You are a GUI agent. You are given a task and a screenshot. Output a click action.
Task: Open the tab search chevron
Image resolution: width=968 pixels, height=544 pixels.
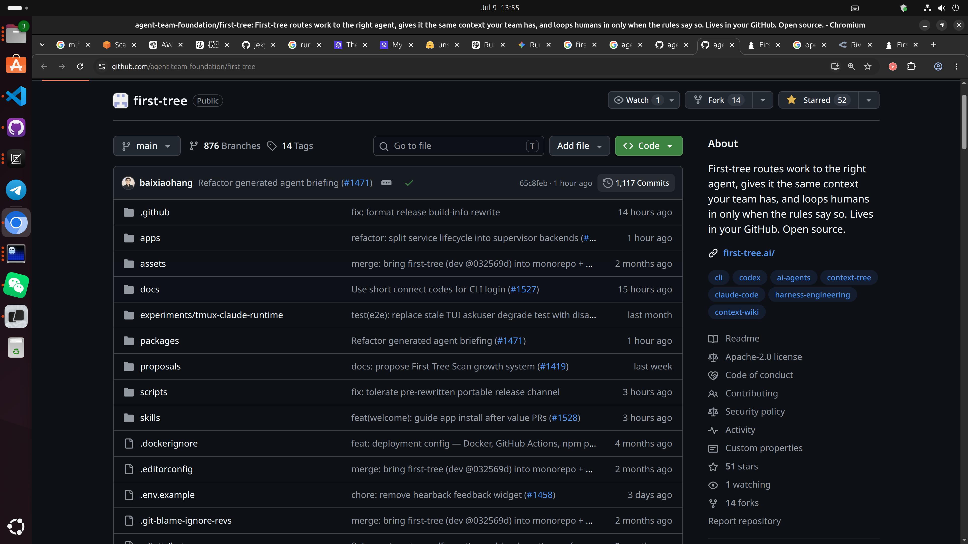42,45
